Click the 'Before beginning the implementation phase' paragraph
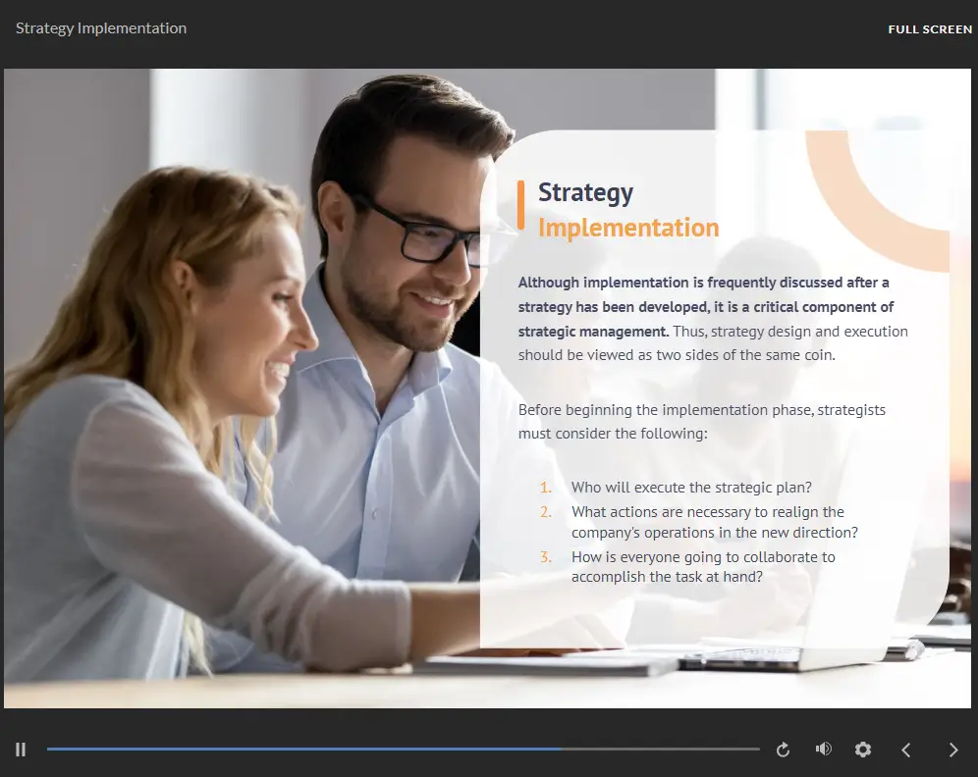978x777 pixels. [x=701, y=422]
